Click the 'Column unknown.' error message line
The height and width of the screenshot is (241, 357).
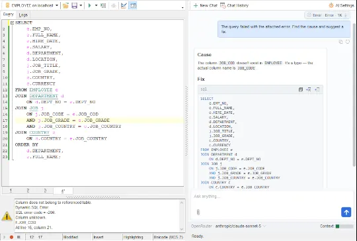point(30,218)
